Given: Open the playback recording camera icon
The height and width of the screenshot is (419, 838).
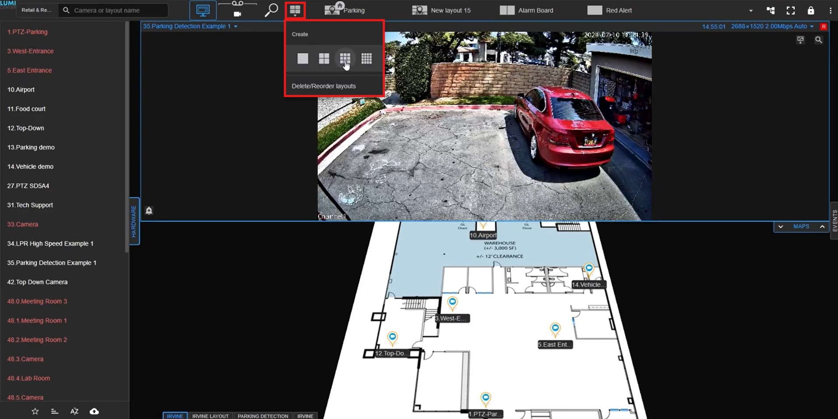Looking at the screenshot, I should (237, 14).
